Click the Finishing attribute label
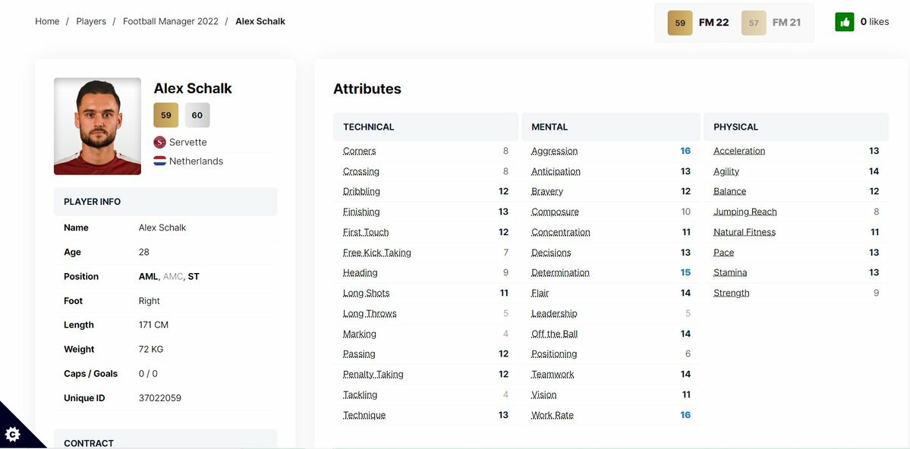The width and height of the screenshot is (910, 449). pos(361,212)
